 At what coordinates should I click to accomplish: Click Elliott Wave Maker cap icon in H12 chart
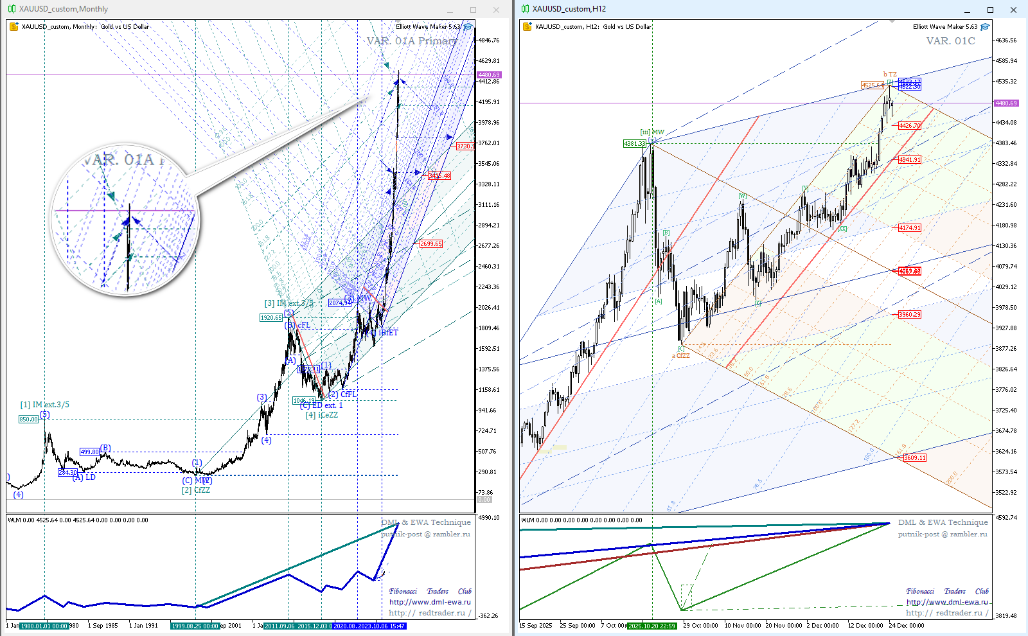tap(985, 27)
